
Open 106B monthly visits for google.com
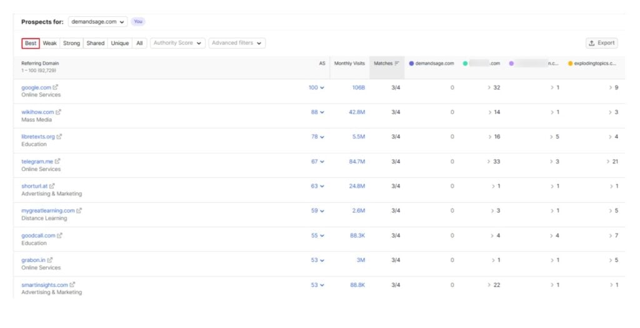(x=358, y=87)
